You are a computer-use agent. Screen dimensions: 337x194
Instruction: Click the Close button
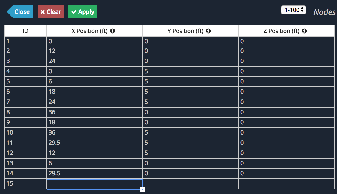click(x=20, y=12)
